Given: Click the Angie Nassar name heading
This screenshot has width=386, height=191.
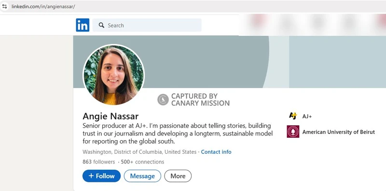Looking at the screenshot, I should (110, 116).
